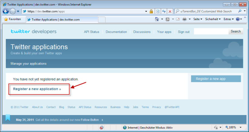Click the Home page icon in toolbar

(x=157, y=19)
